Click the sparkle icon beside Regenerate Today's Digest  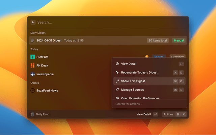[117, 72]
